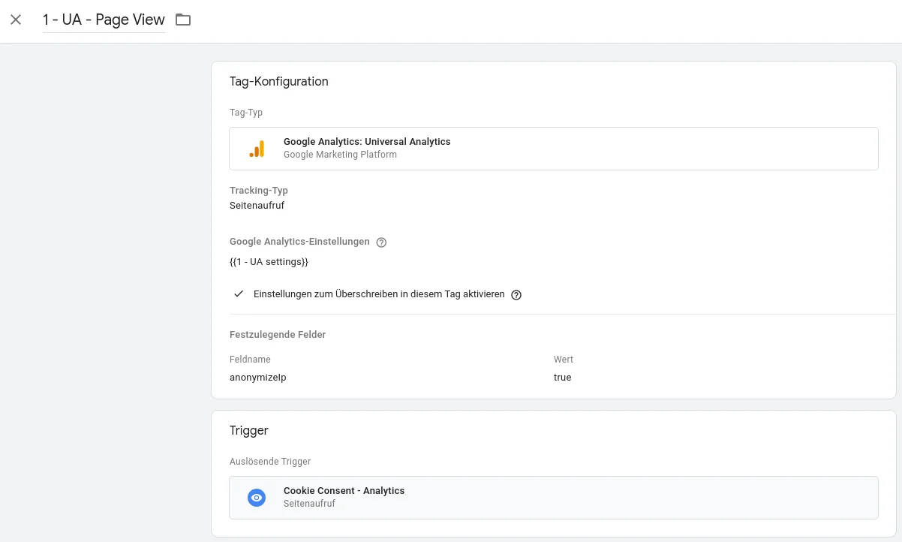Expand the Festzulegende Felder section
Screen dimensions: 902x542
[278, 334]
